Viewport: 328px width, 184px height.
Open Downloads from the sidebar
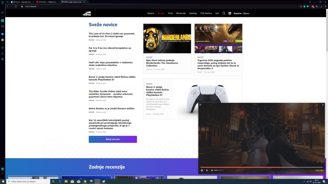click(x=3, y=53)
